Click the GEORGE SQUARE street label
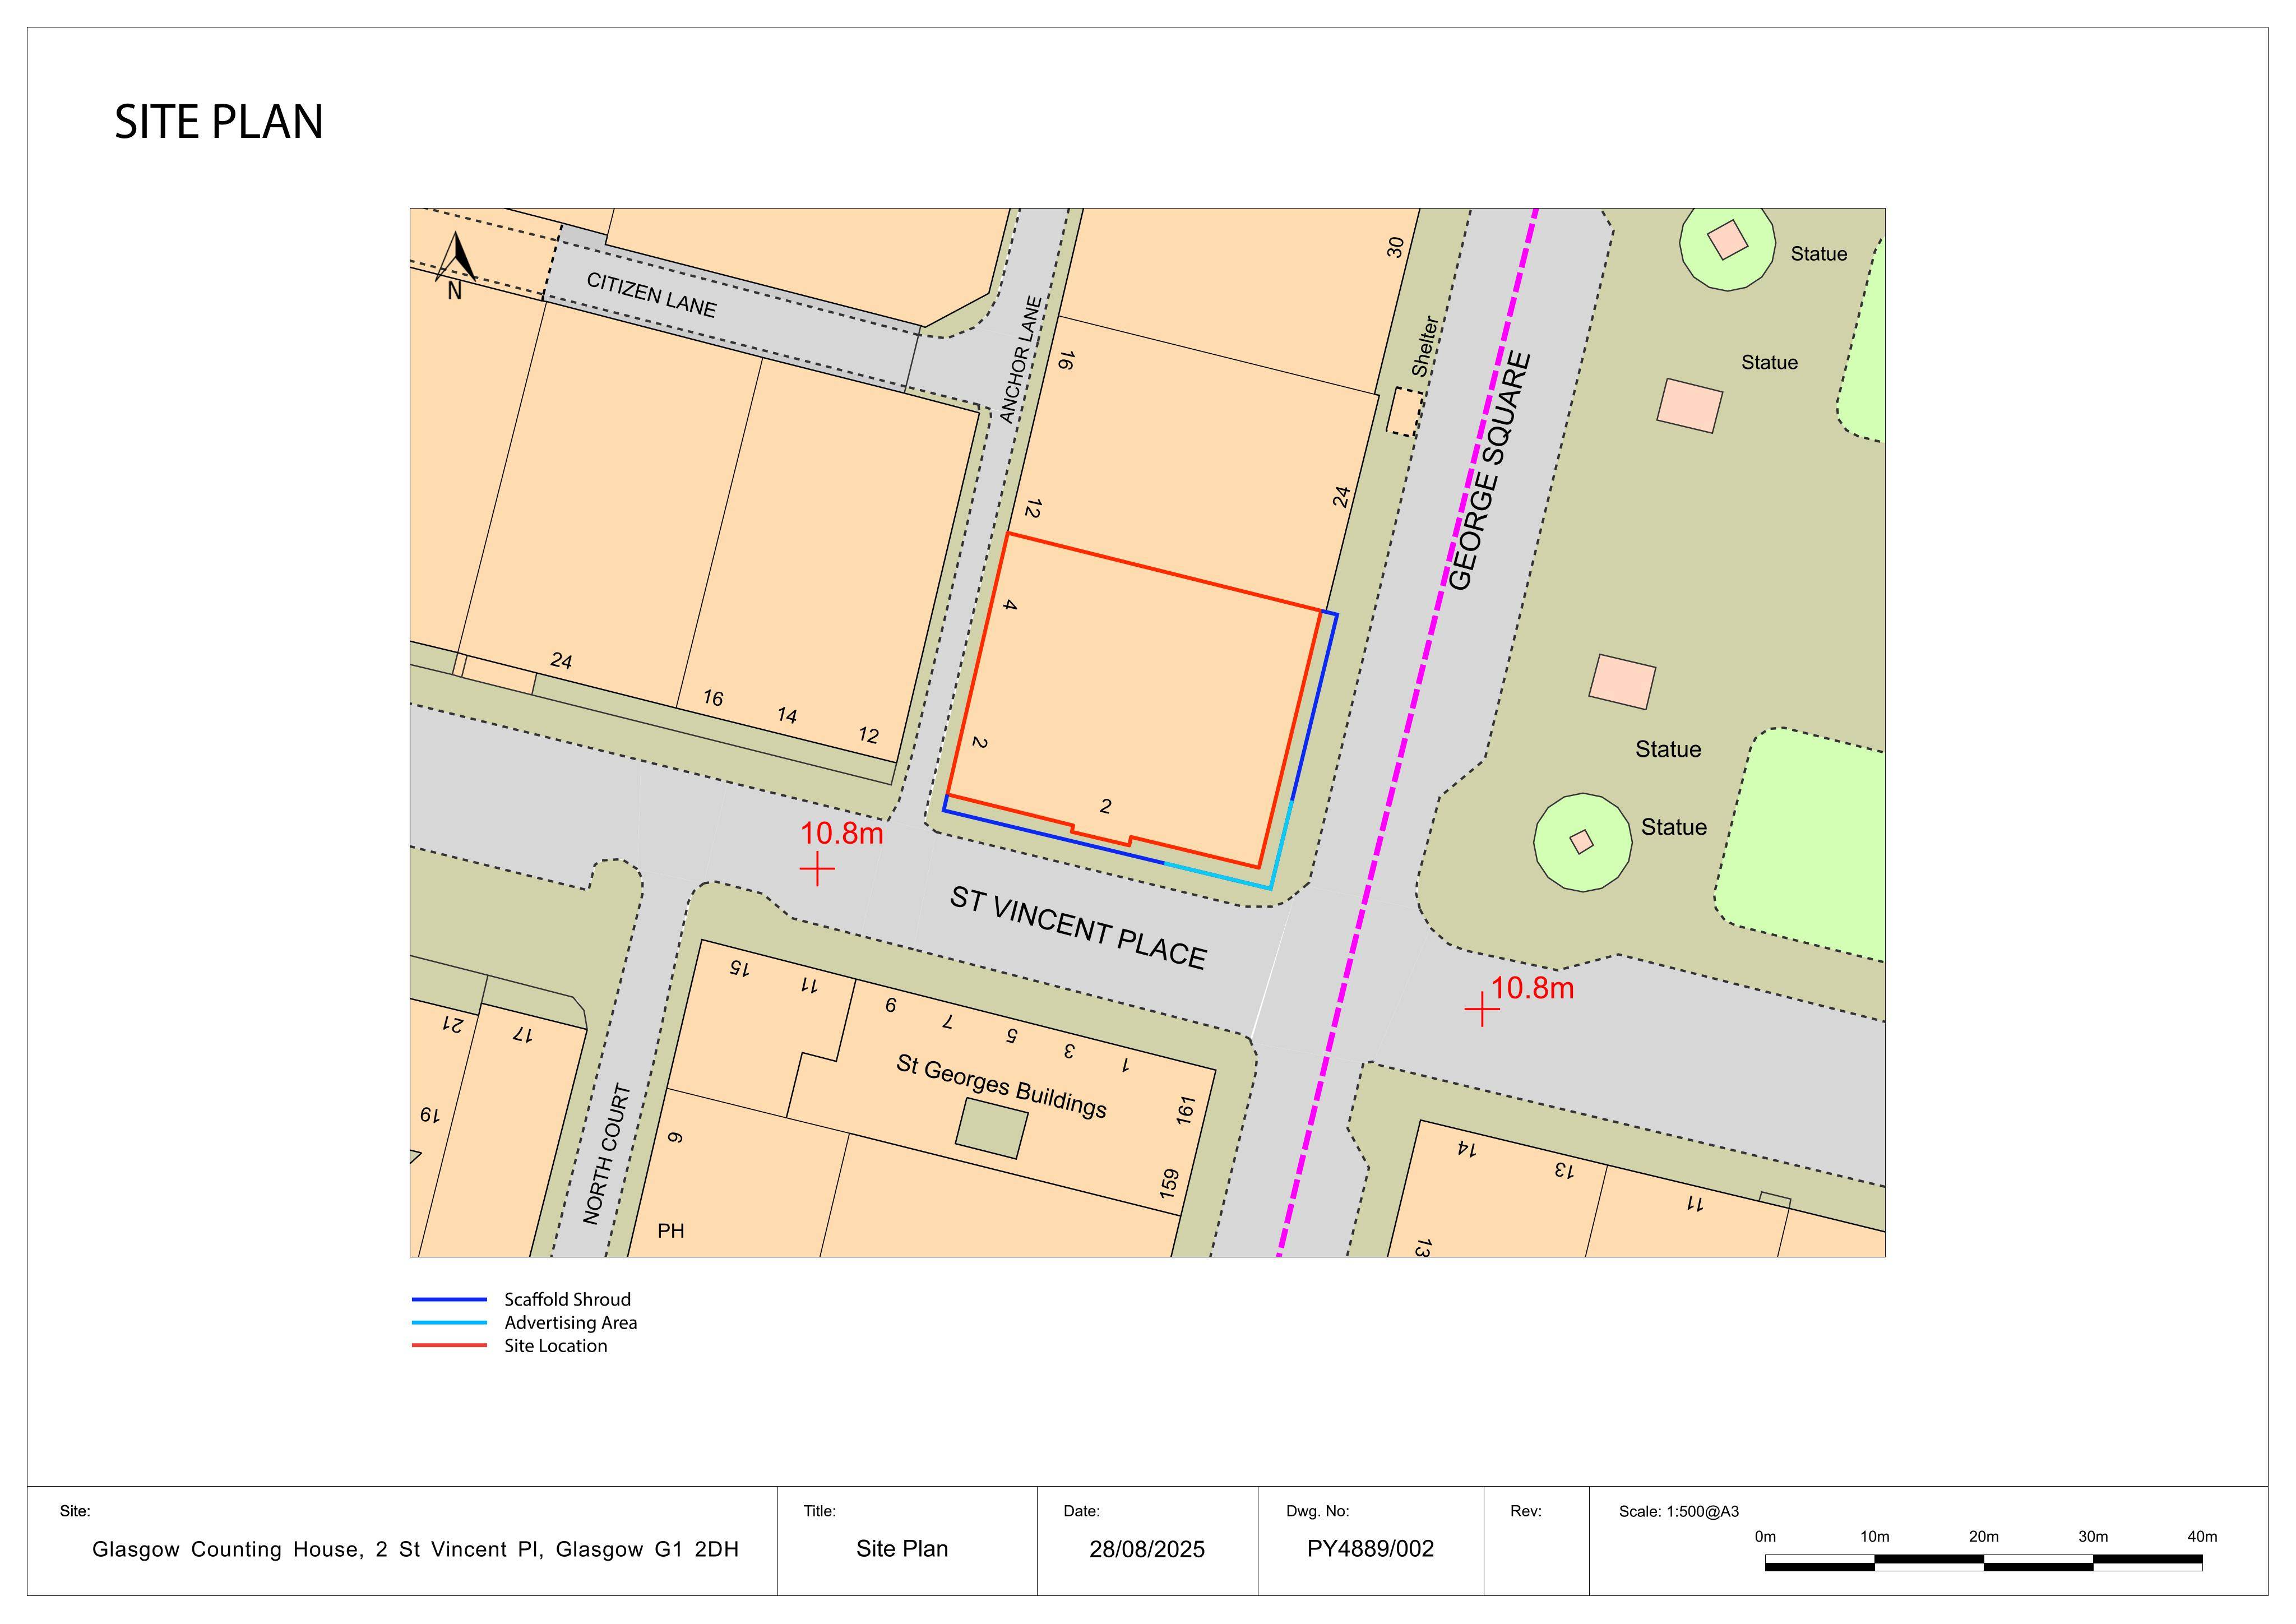 1490,471
